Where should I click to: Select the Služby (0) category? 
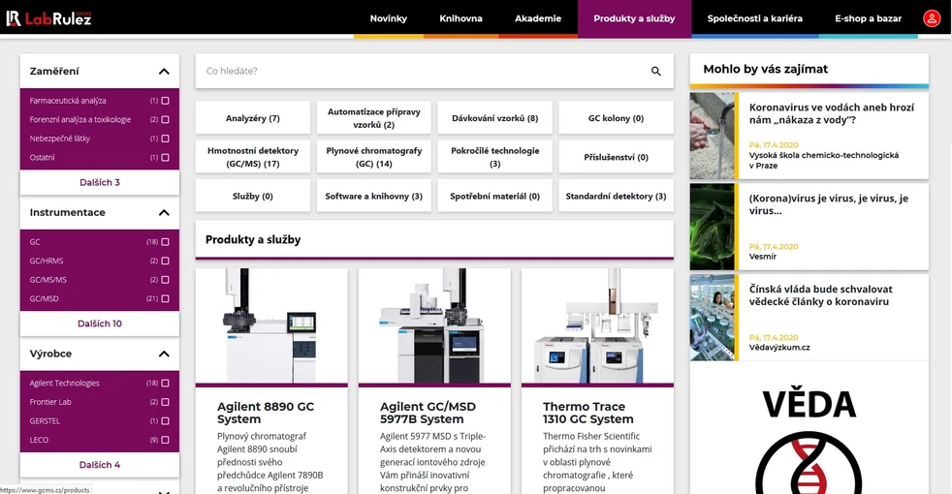pyautogui.click(x=253, y=196)
